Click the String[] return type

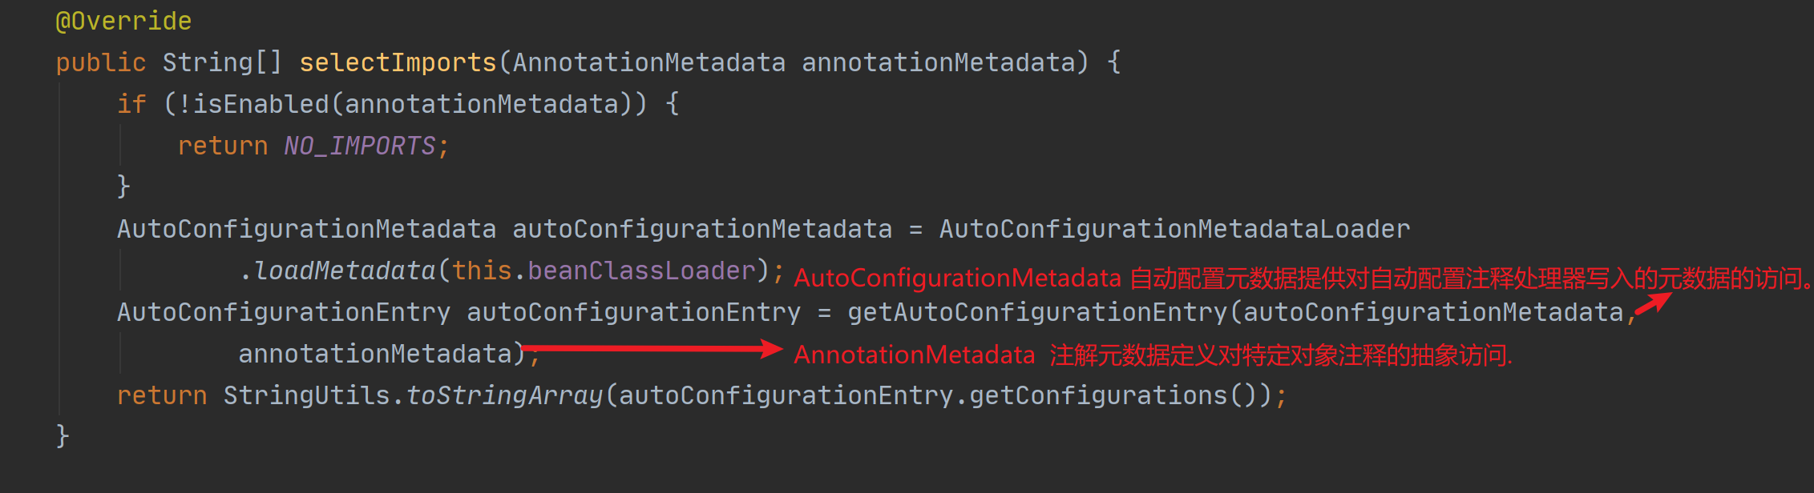tap(222, 62)
